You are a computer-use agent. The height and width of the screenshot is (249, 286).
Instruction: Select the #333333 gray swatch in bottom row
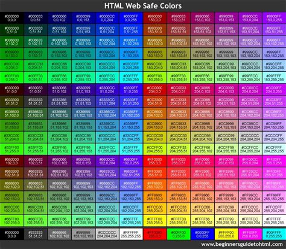(x=36, y=234)
